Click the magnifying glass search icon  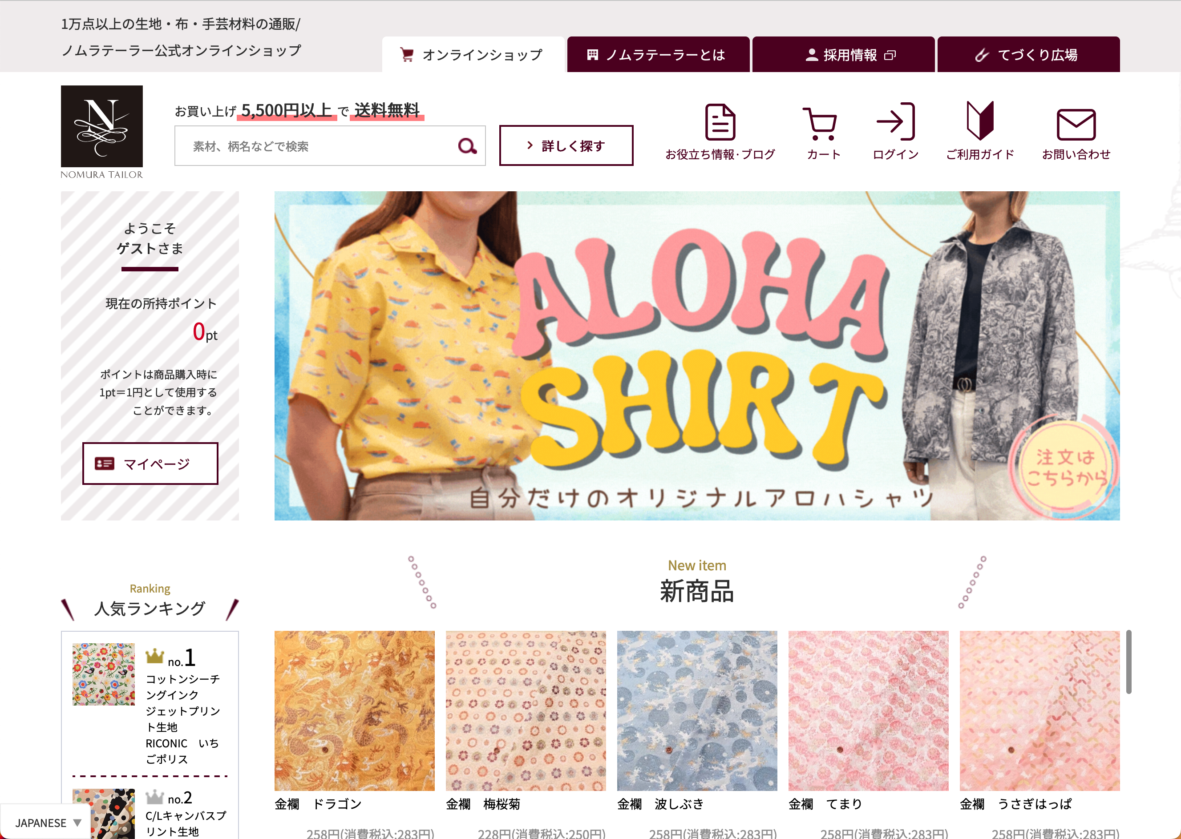coord(467,146)
